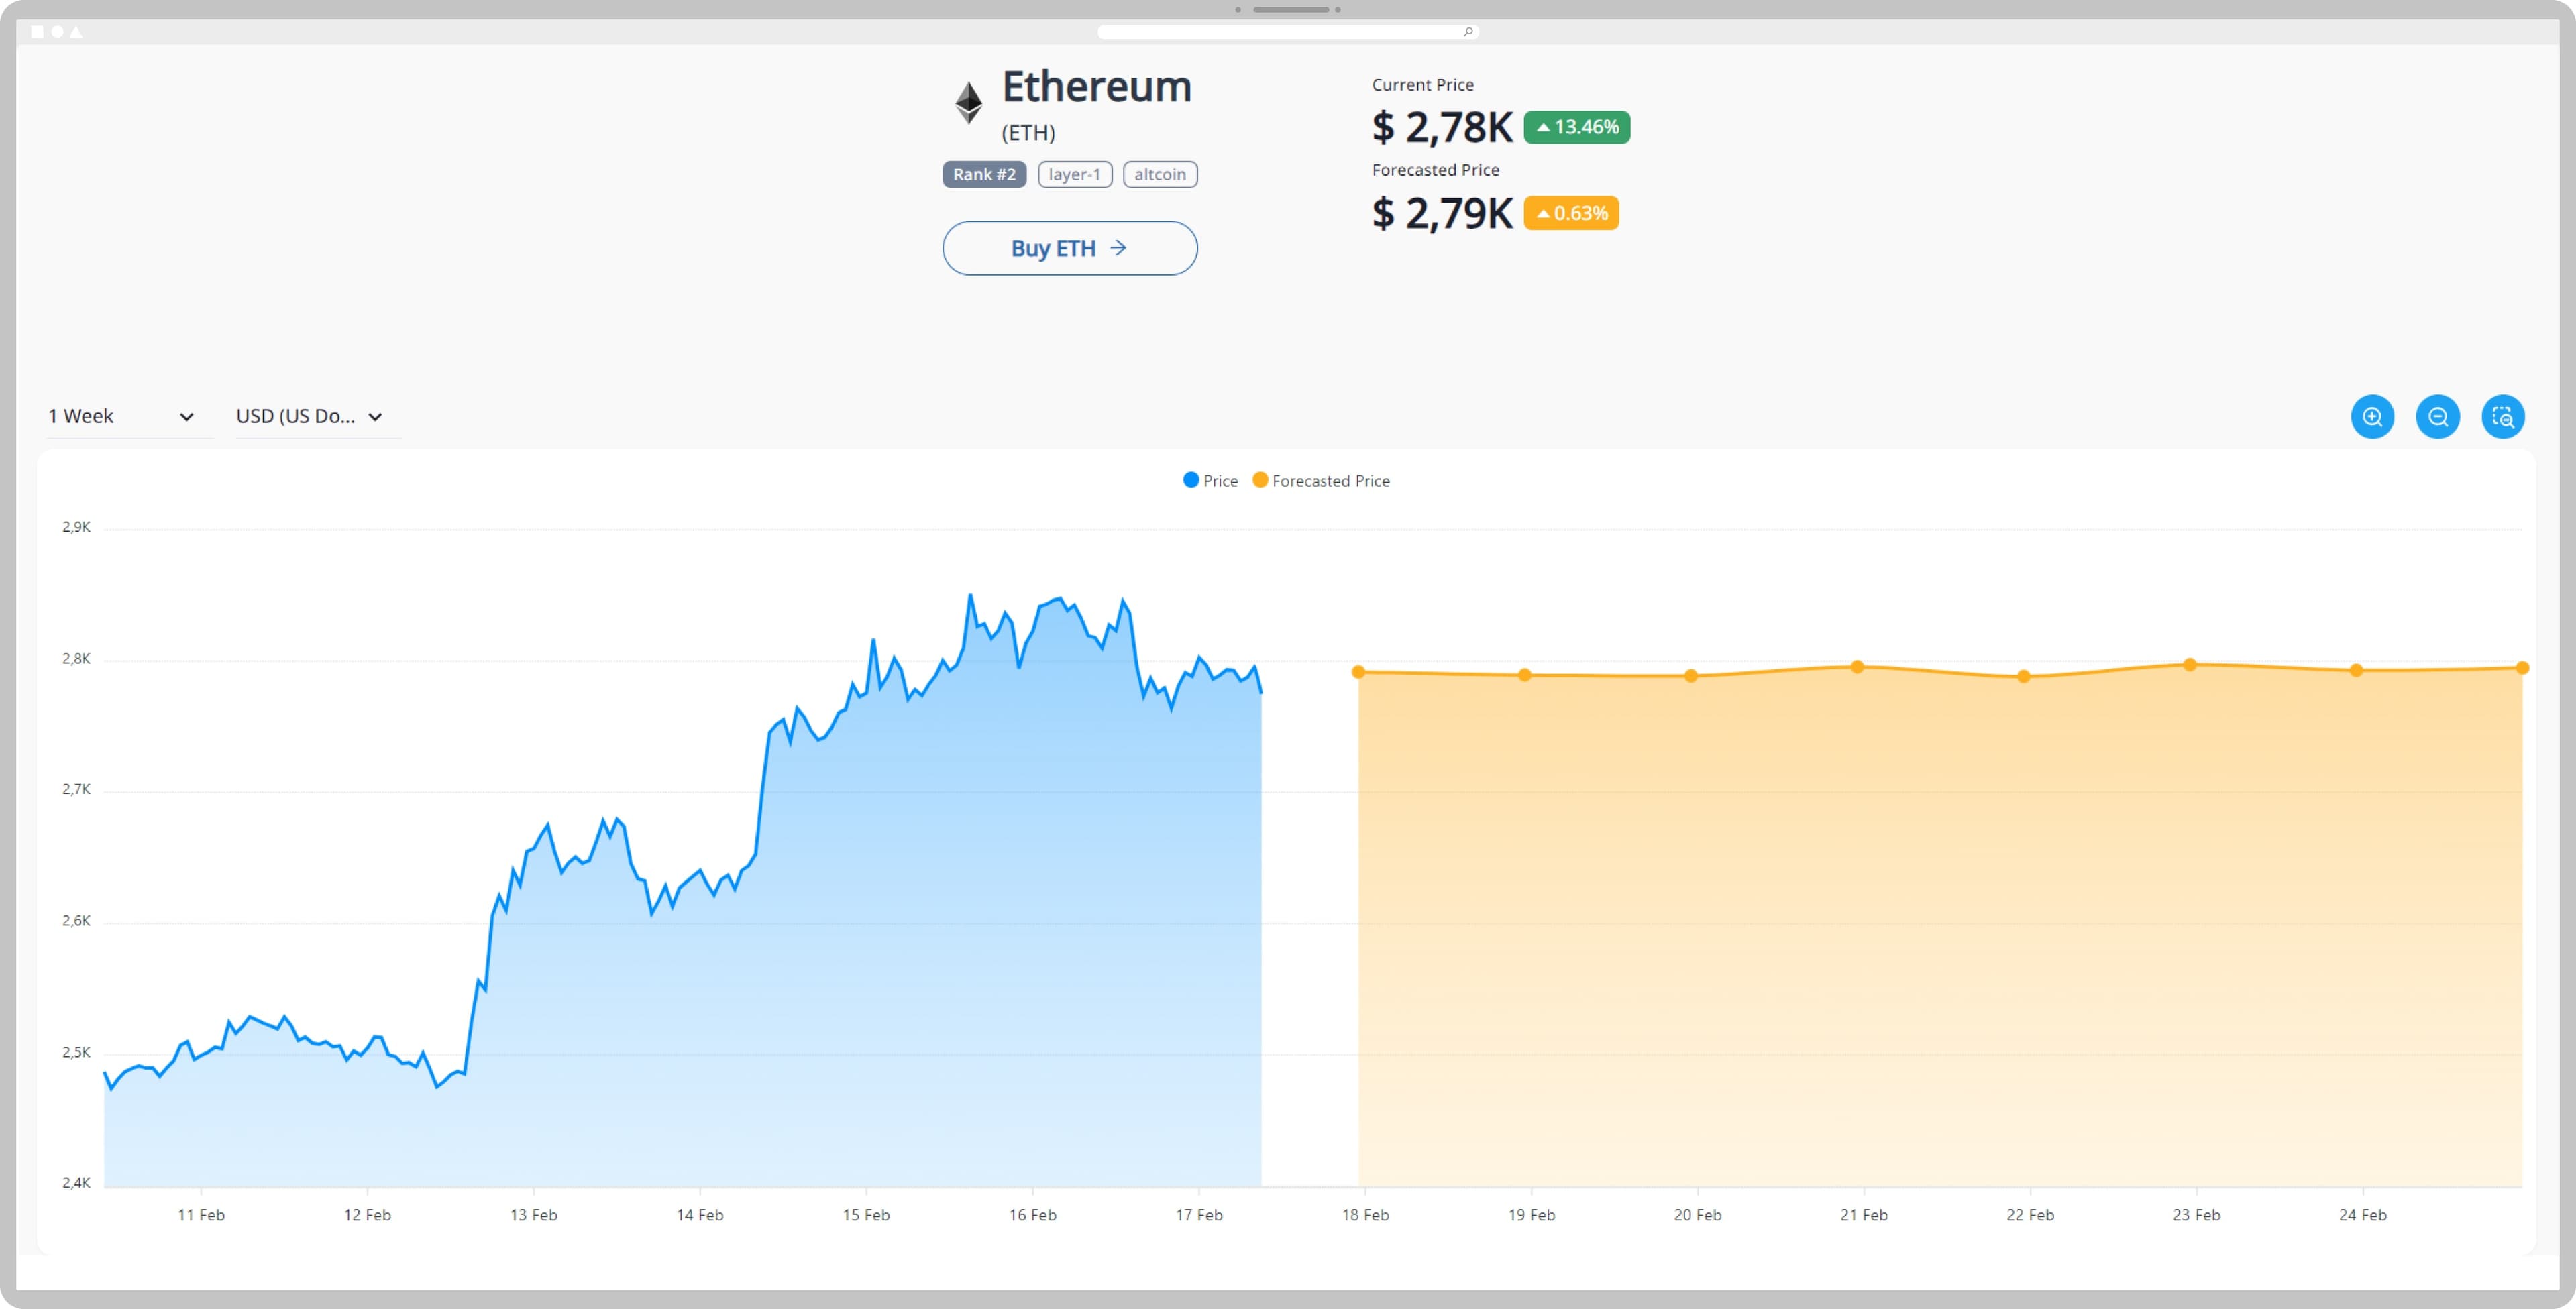2576x1309 pixels.
Task: Click the Rank #2 badge
Action: 984,174
